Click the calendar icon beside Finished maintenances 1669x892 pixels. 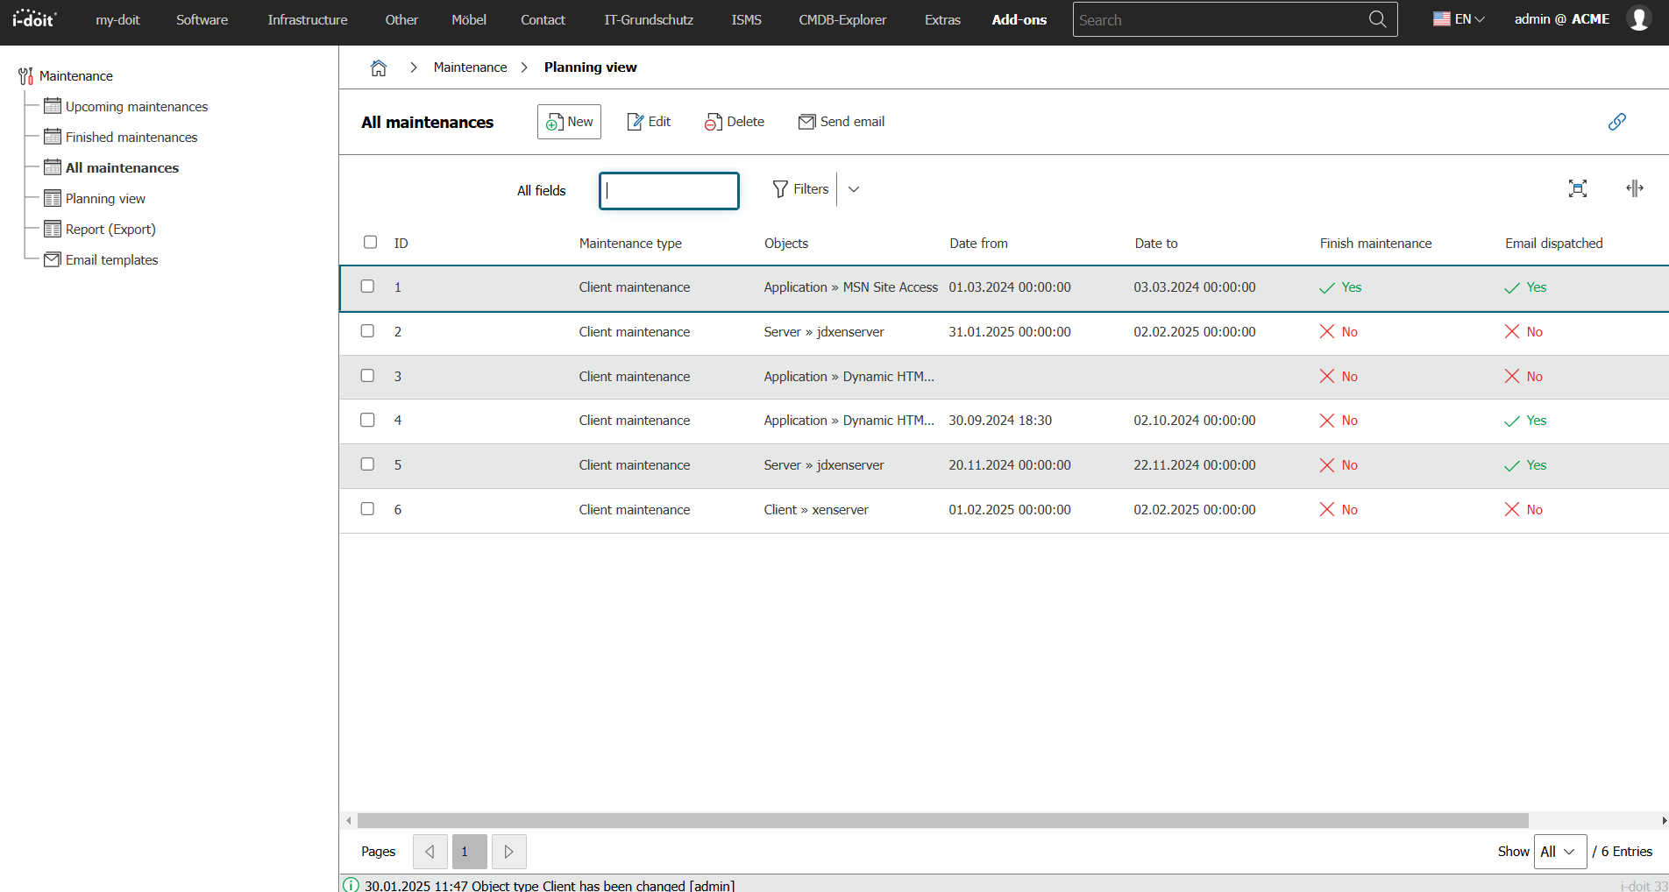click(53, 137)
